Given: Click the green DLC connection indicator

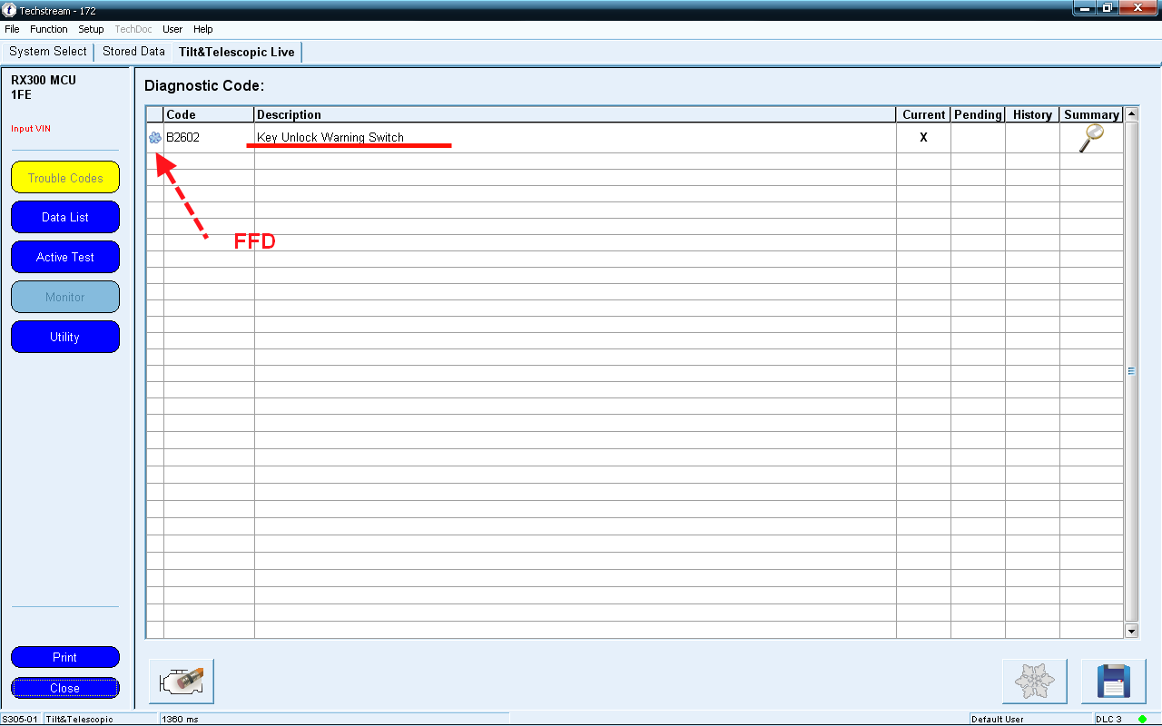Looking at the screenshot, I should pyautogui.click(x=1142, y=719).
